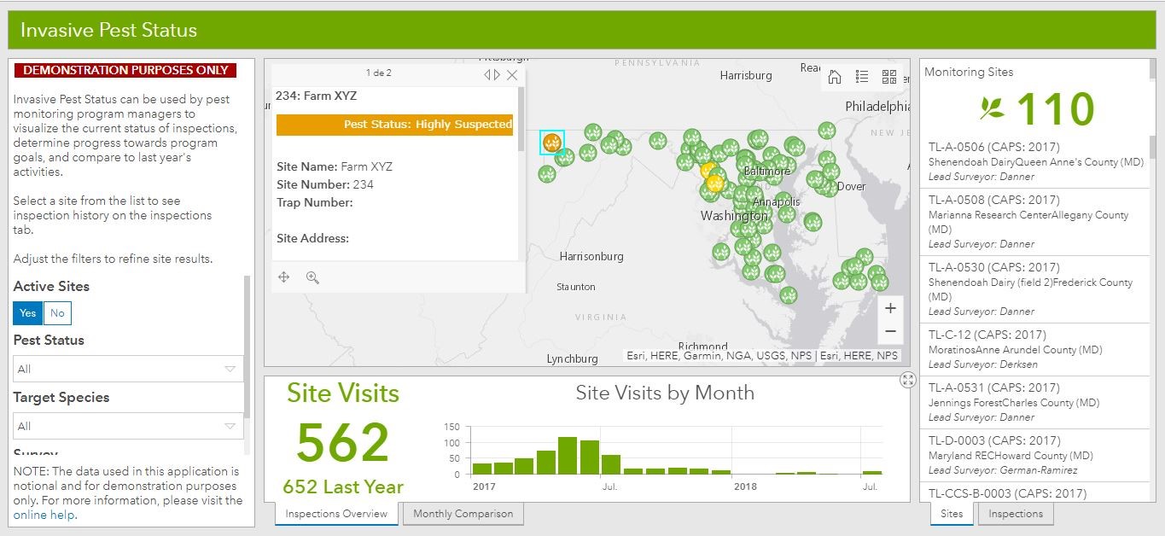This screenshot has height=536, width=1165.
Task: Close the Farm XYZ popup
Action: (512, 75)
